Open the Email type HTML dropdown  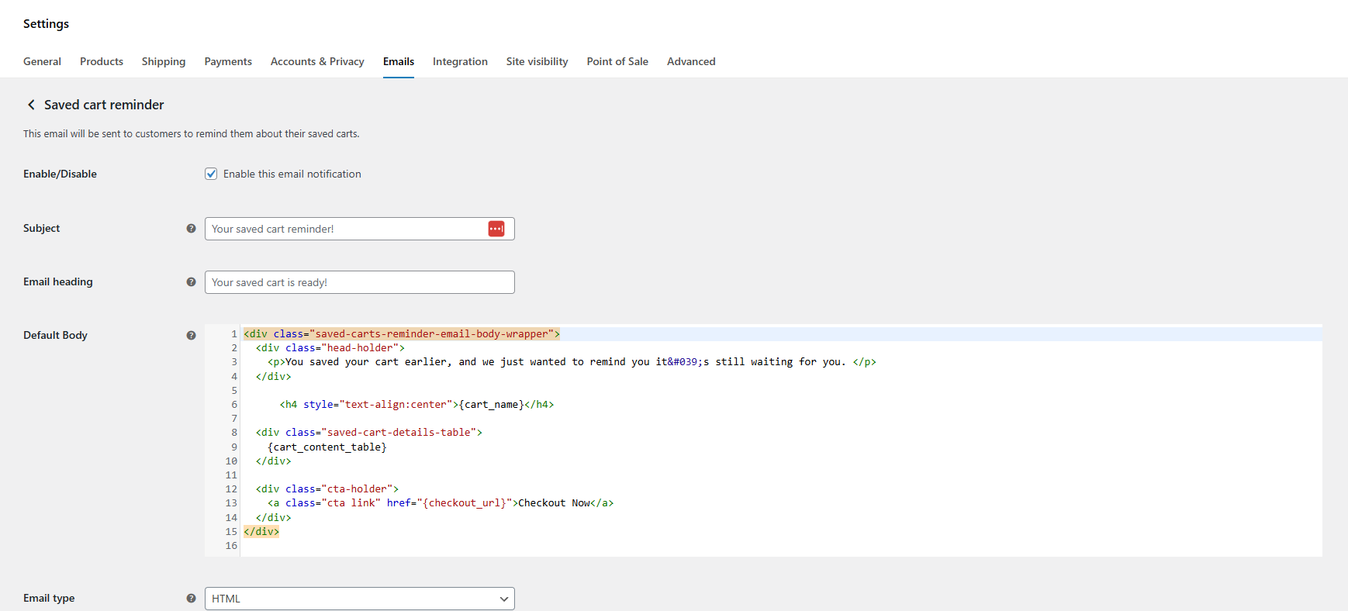[359, 599]
